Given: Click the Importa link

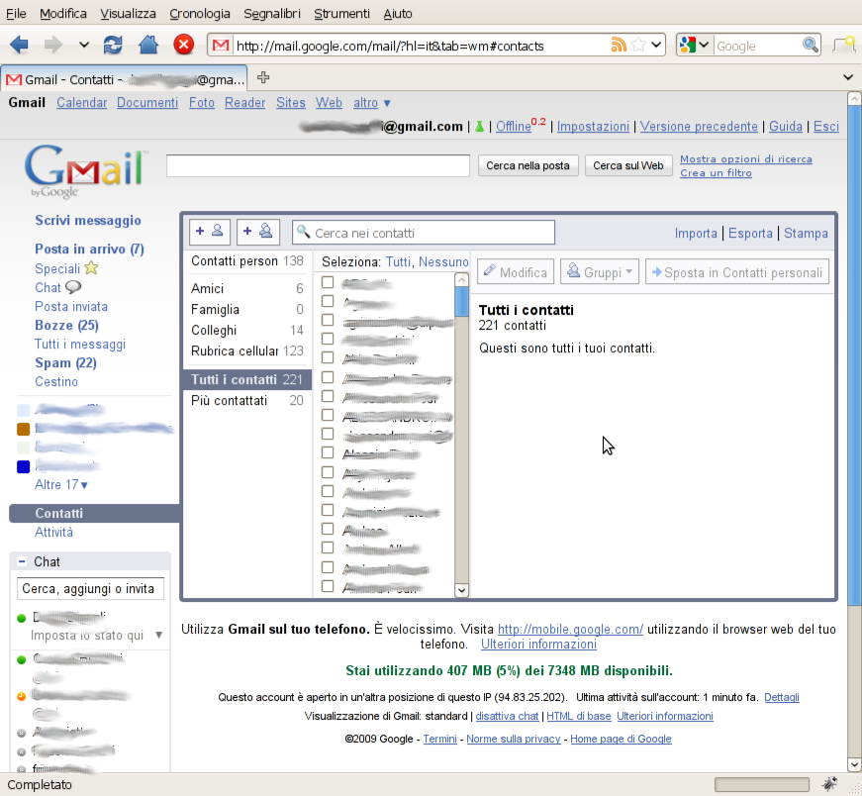Looking at the screenshot, I should click(696, 234).
